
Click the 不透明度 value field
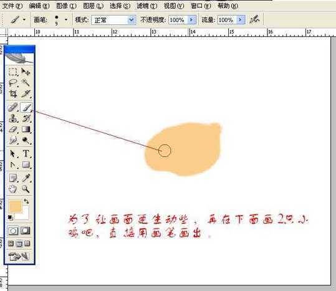[x=178, y=20]
